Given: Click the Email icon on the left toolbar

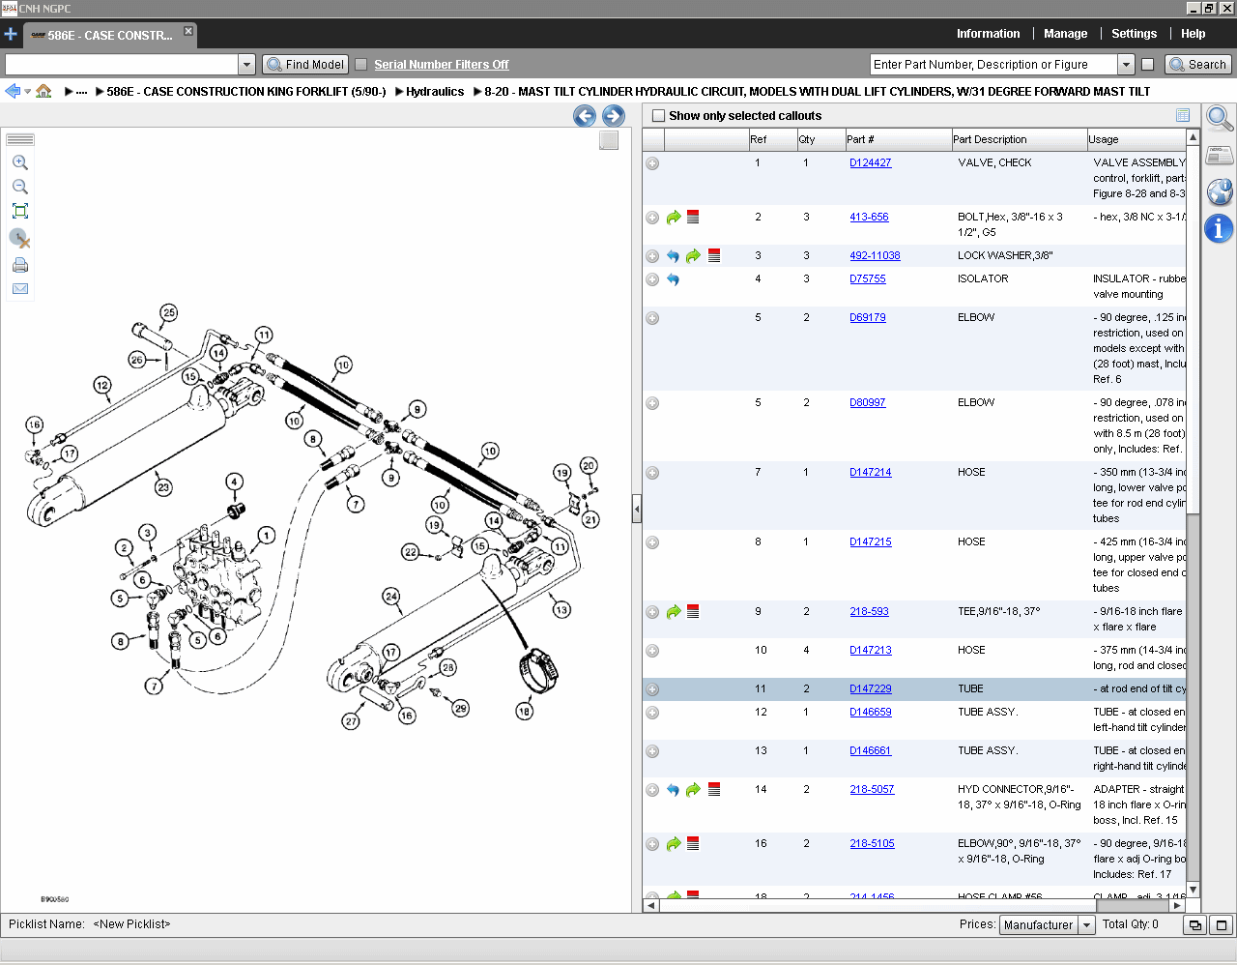Looking at the screenshot, I should [19, 286].
